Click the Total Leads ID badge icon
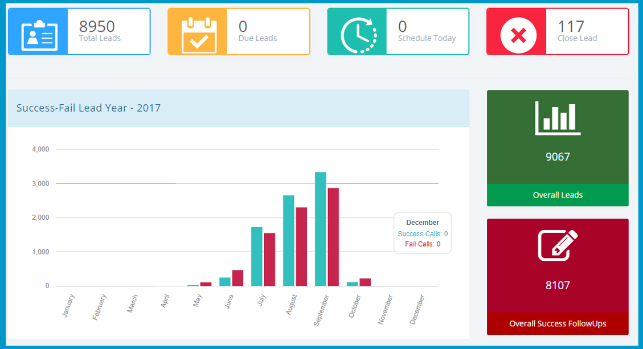 coord(38,32)
